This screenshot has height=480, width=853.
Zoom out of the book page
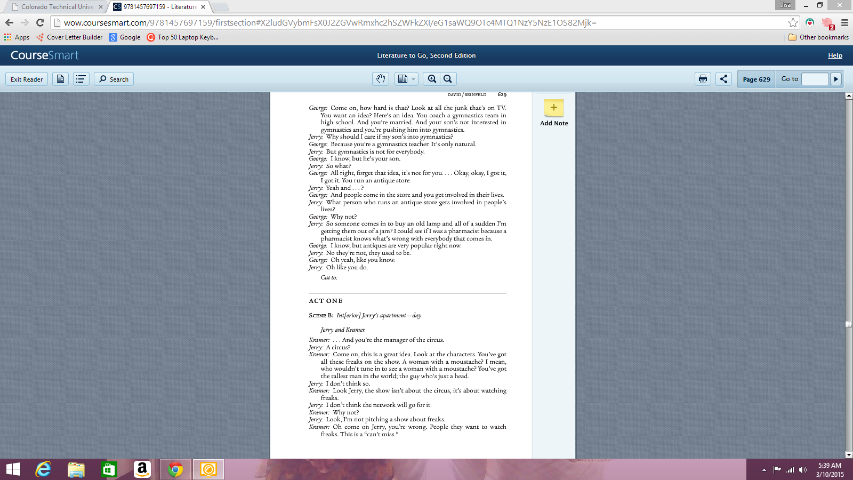[x=448, y=79]
